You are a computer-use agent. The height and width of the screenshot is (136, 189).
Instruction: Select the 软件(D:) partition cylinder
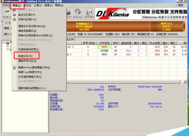pos(166,27)
